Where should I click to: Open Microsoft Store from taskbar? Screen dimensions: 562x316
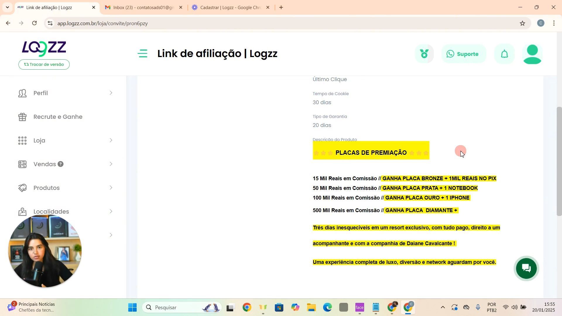point(279,308)
